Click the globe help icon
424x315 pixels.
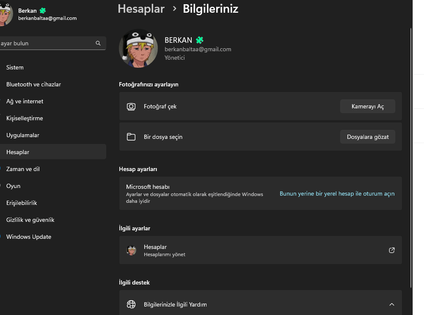131,304
